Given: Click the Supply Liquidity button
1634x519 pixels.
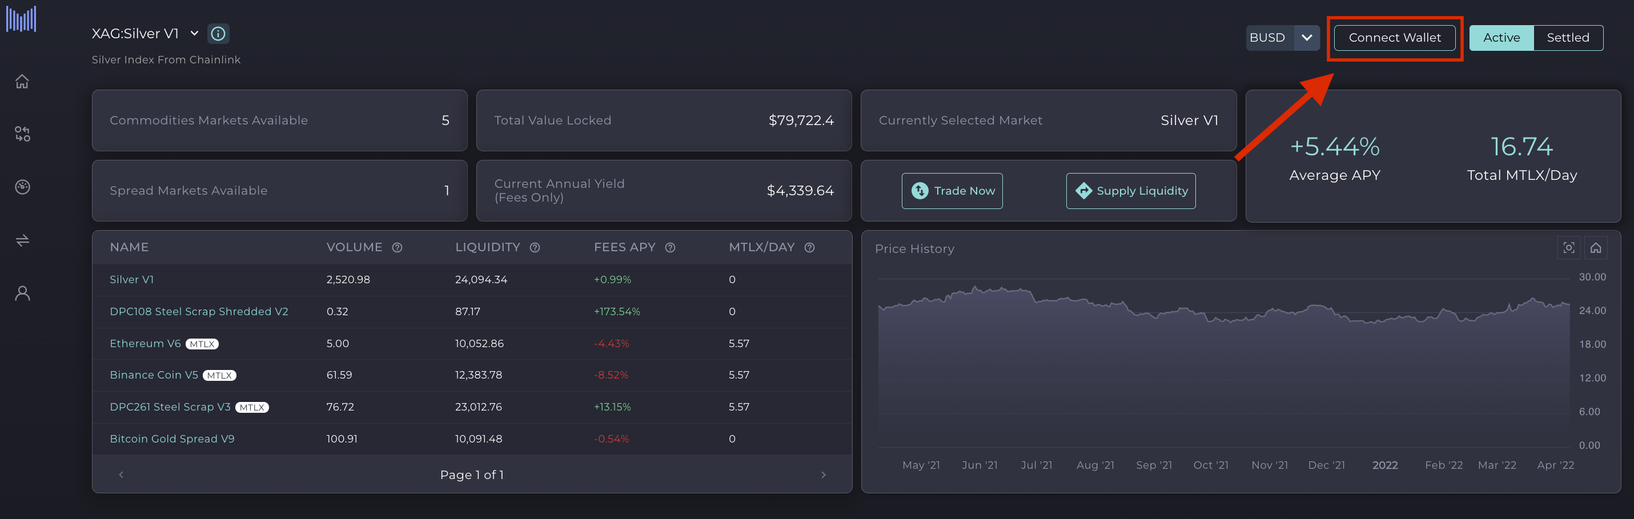Looking at the screenshot, I should pyautogui.click(x=1130, y=191).
